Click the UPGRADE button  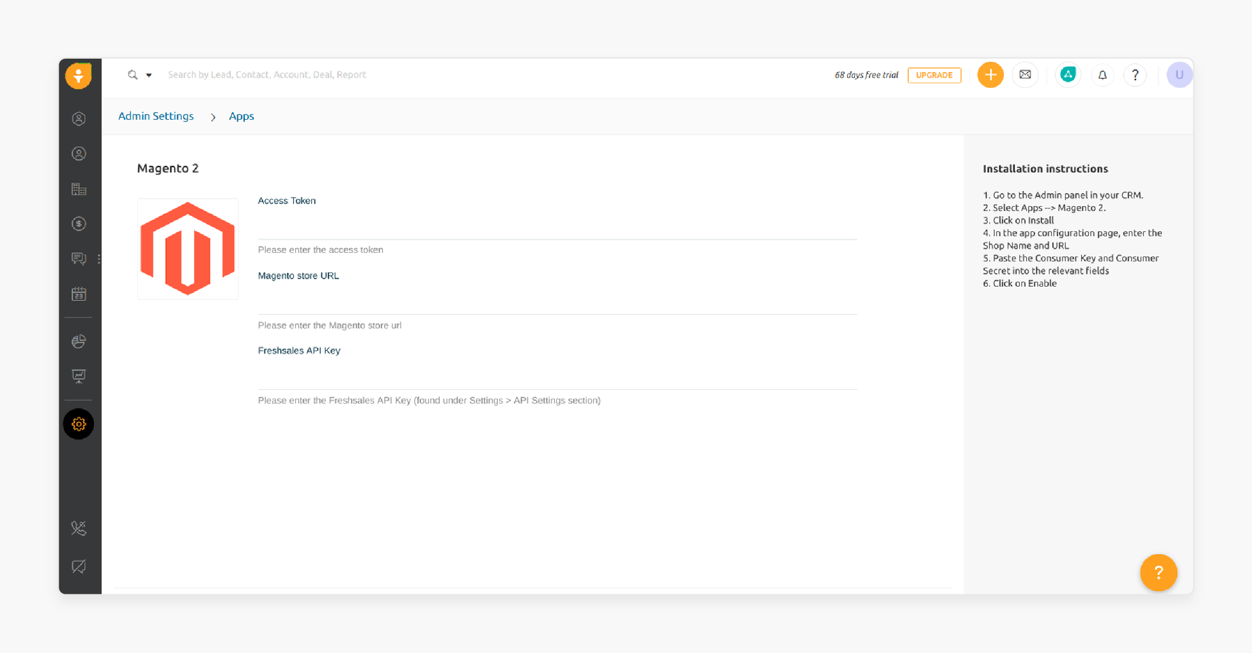934,75
